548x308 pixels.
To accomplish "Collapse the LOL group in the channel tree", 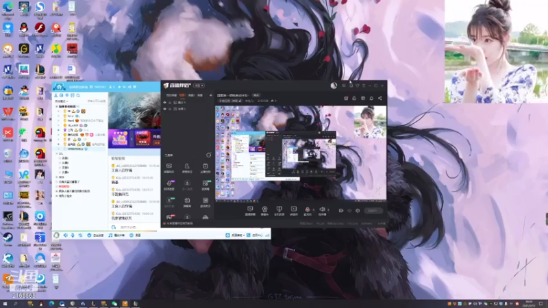I will 57,153.
